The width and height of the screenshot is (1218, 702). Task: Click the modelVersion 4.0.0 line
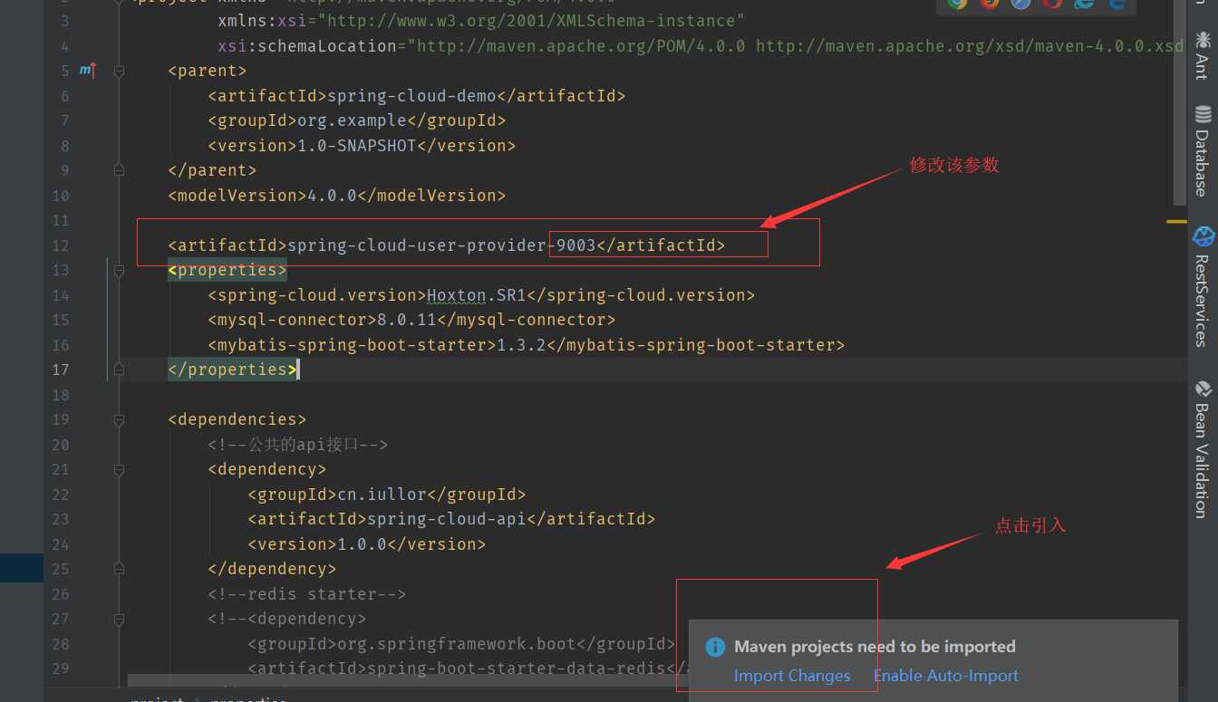[x=336, y=195]
